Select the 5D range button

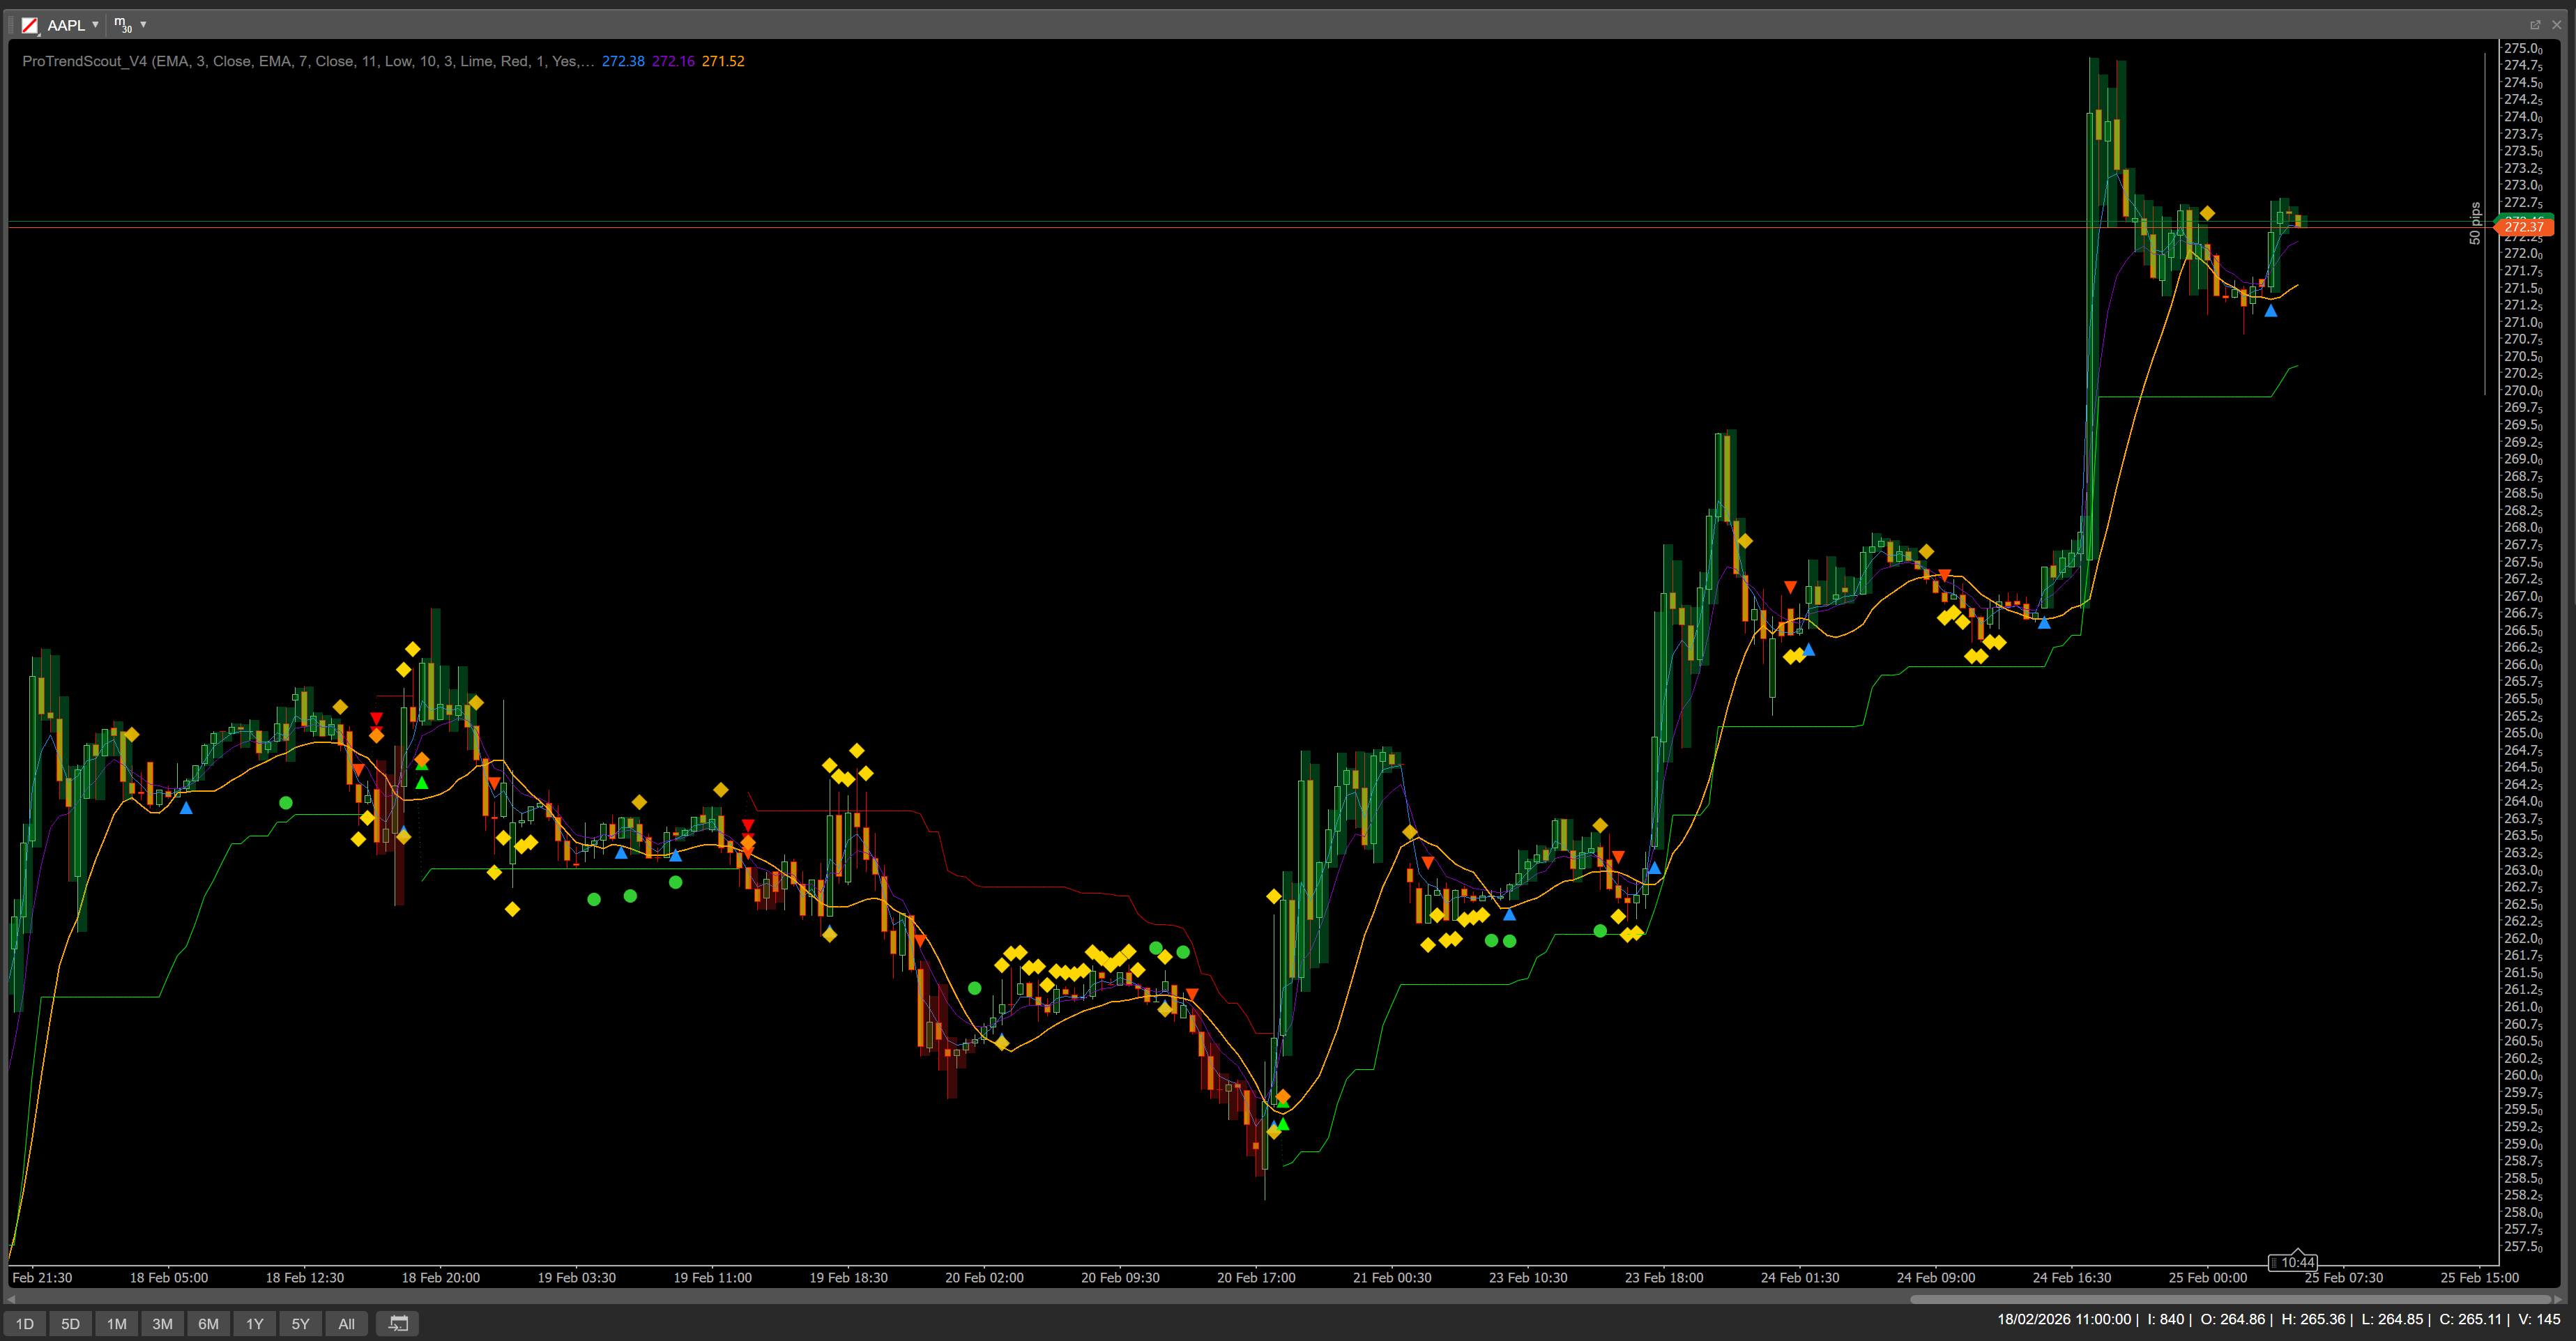coord(70,1323)
